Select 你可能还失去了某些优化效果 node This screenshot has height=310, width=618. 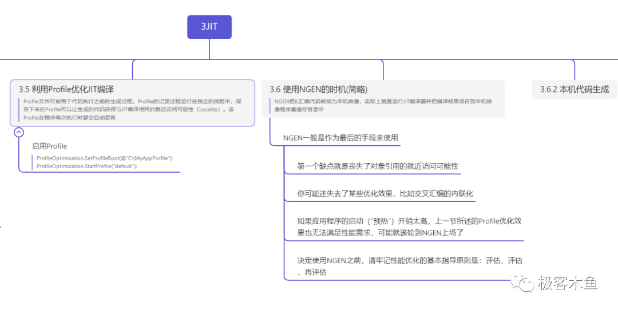[x=385, y=193]
